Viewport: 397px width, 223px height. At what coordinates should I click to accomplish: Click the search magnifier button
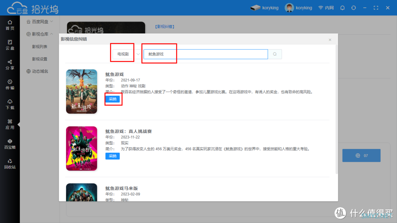275,54
